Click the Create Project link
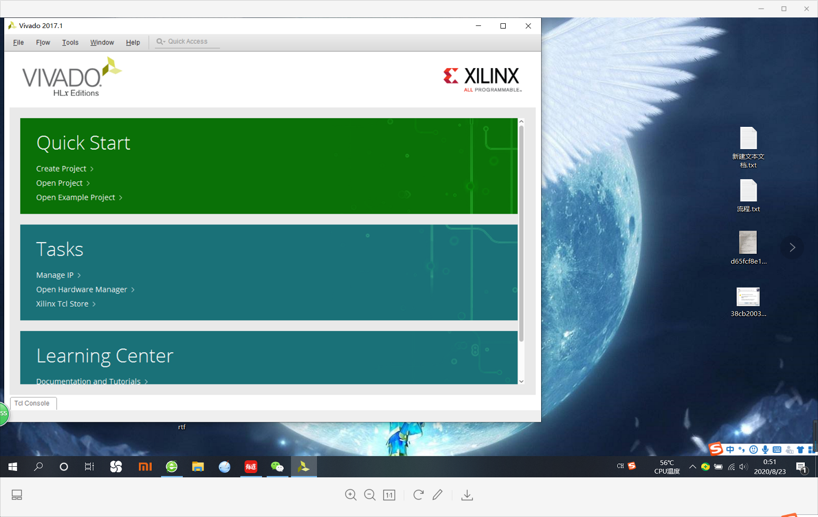The height and width of the screenshot is (517, 818). click(x=61, y=168)
